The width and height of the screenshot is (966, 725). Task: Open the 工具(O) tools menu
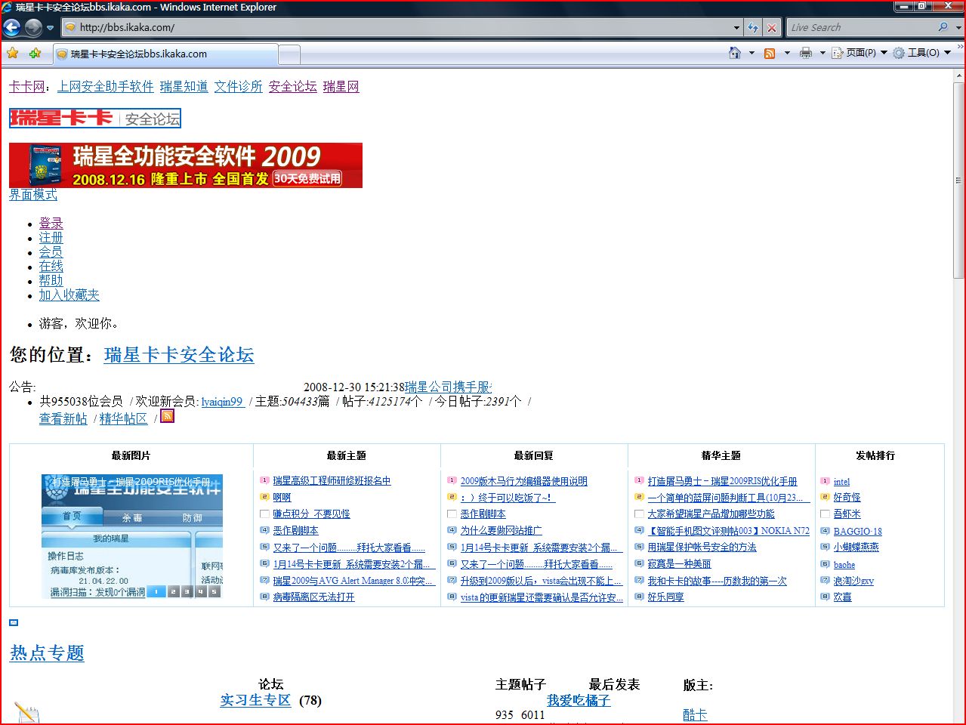pyautogui.click(x=921, y=53)
